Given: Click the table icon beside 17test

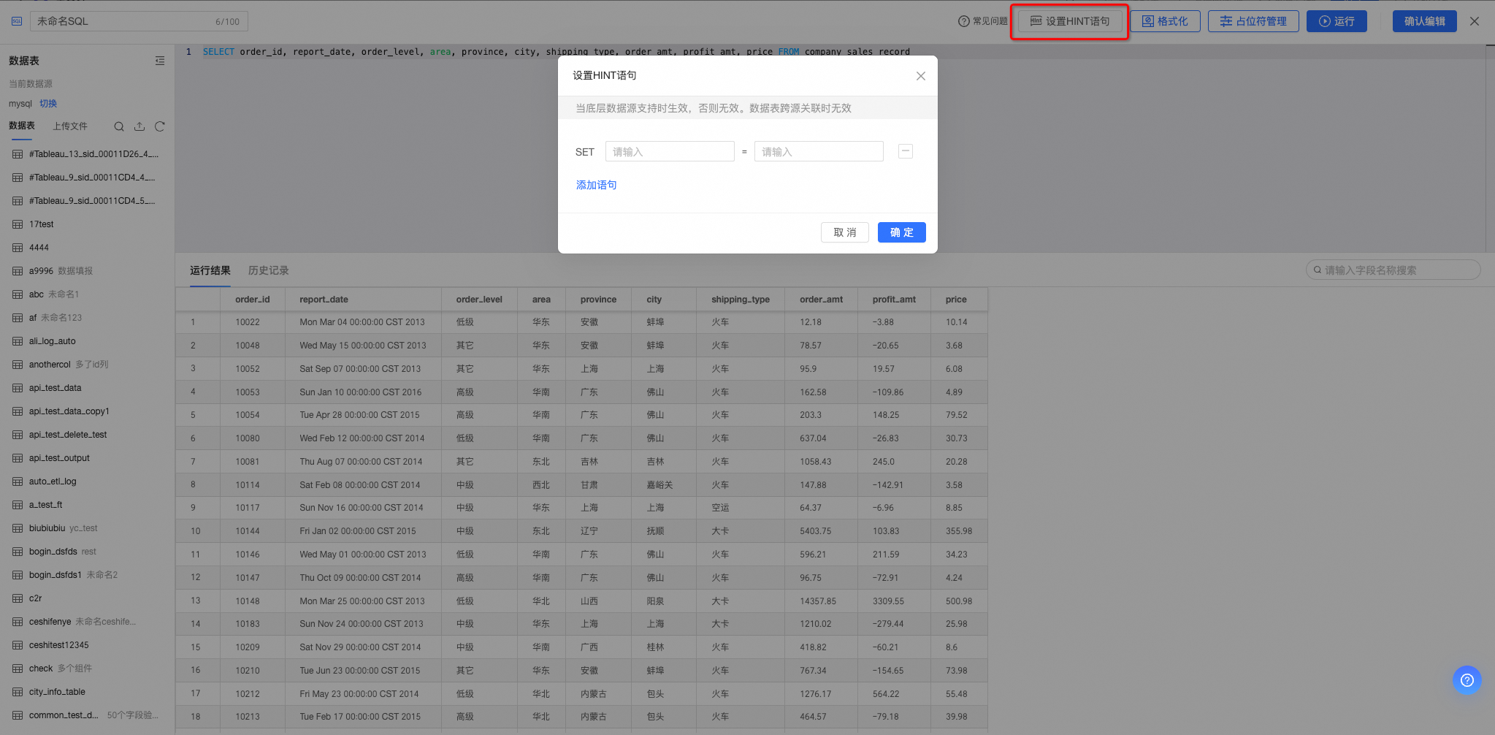Looking at the screenshot, I should tap(18, 224).
